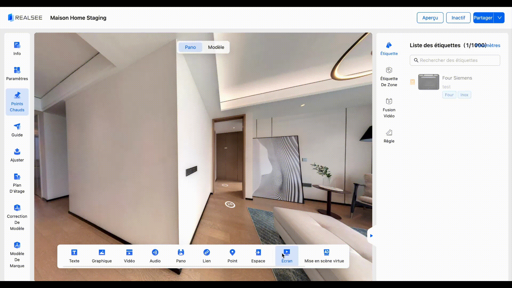Viewport: 512px width, 288px height.
Task: Open the Four Siemens label thumbnail
Action: coord(429,82)
